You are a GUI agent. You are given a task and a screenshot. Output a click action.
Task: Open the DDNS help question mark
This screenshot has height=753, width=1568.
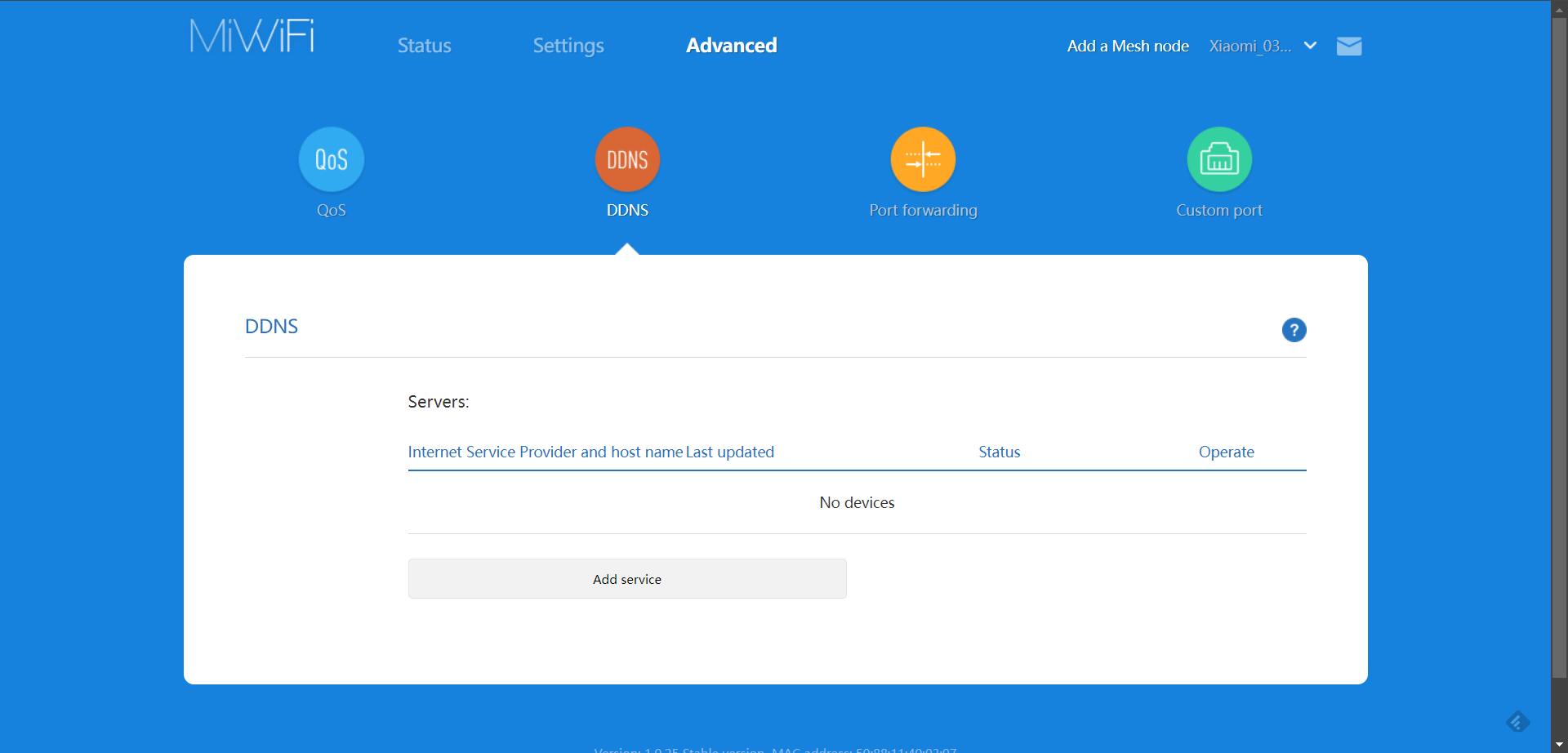click(1294, 330)
